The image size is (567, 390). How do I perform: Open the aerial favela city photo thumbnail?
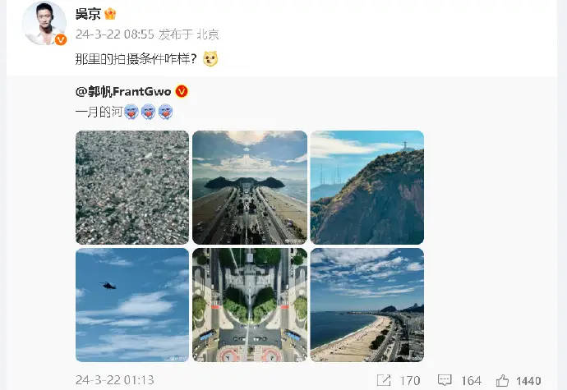pyautogui.click(x=132, y=187)
